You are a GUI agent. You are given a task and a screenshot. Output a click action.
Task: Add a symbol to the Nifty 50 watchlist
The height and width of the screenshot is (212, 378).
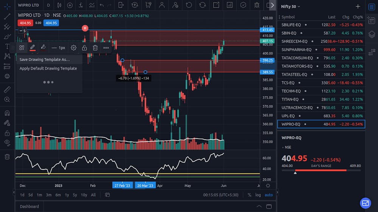tap(358, 6)
